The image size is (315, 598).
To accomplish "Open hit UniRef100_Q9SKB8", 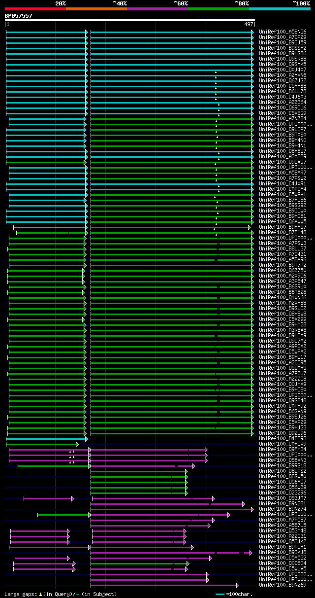I will 283,59.
